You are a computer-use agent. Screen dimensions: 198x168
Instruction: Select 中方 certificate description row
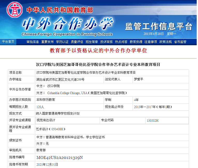pyautogui.click(x=112, y=137)
